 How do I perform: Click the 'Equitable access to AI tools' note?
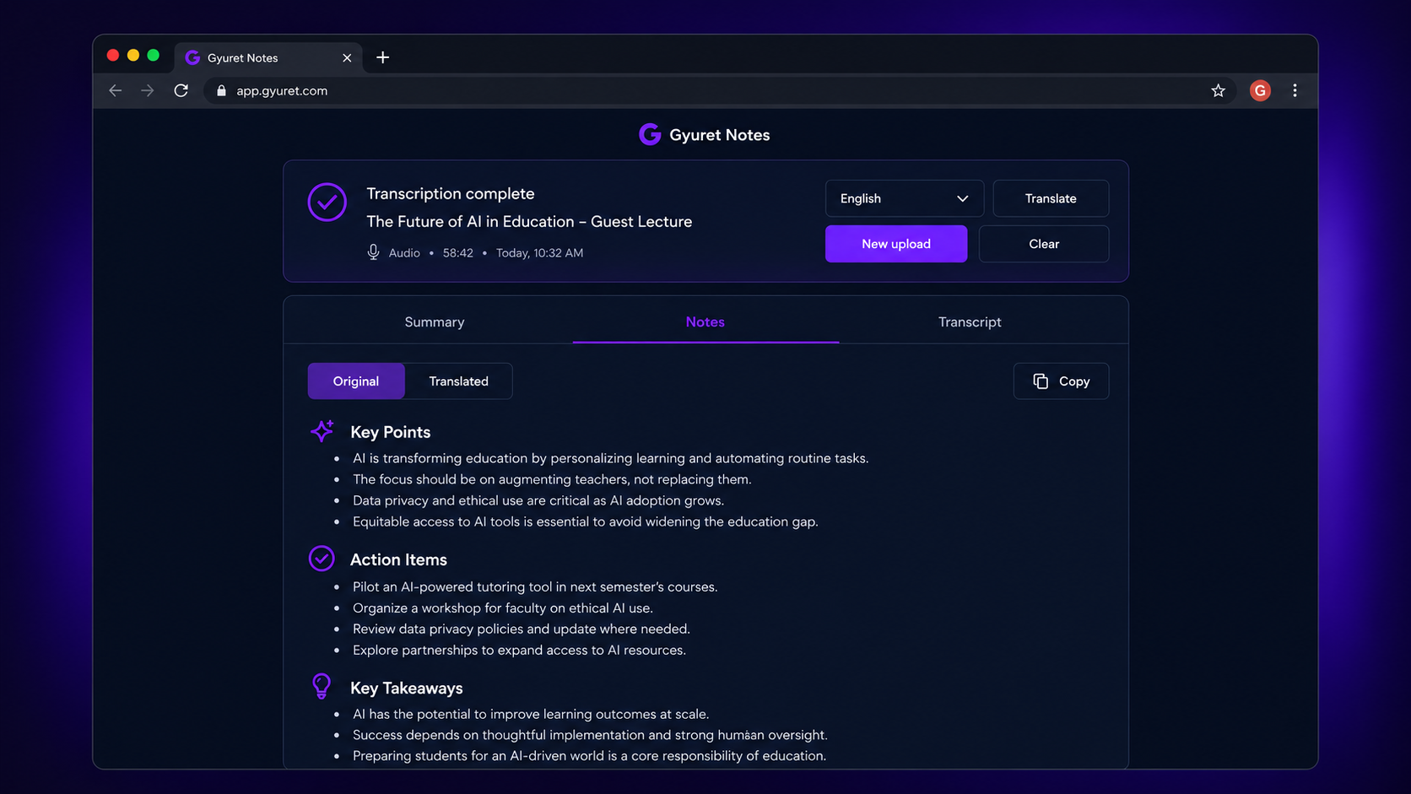coord(586,521)
